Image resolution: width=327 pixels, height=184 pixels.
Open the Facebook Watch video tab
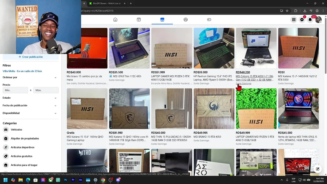click(139, 20)
